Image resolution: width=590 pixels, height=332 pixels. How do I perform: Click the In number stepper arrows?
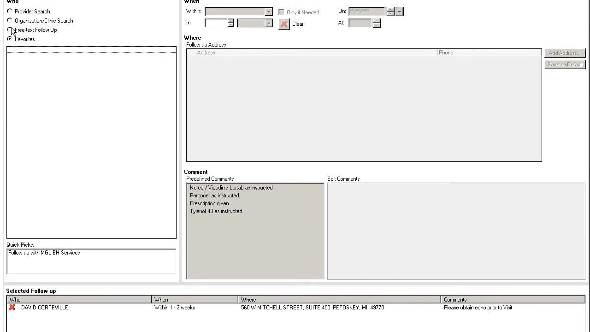(x=230, y=23)
